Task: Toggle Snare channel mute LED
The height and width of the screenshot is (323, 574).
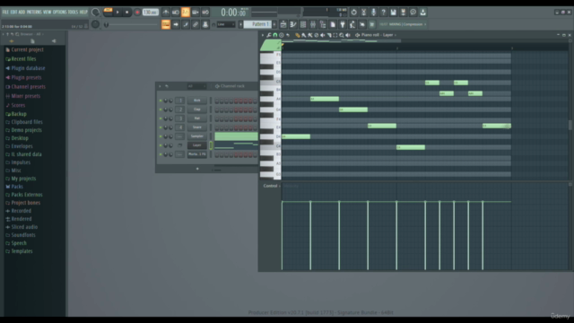Action: (161, 127)
